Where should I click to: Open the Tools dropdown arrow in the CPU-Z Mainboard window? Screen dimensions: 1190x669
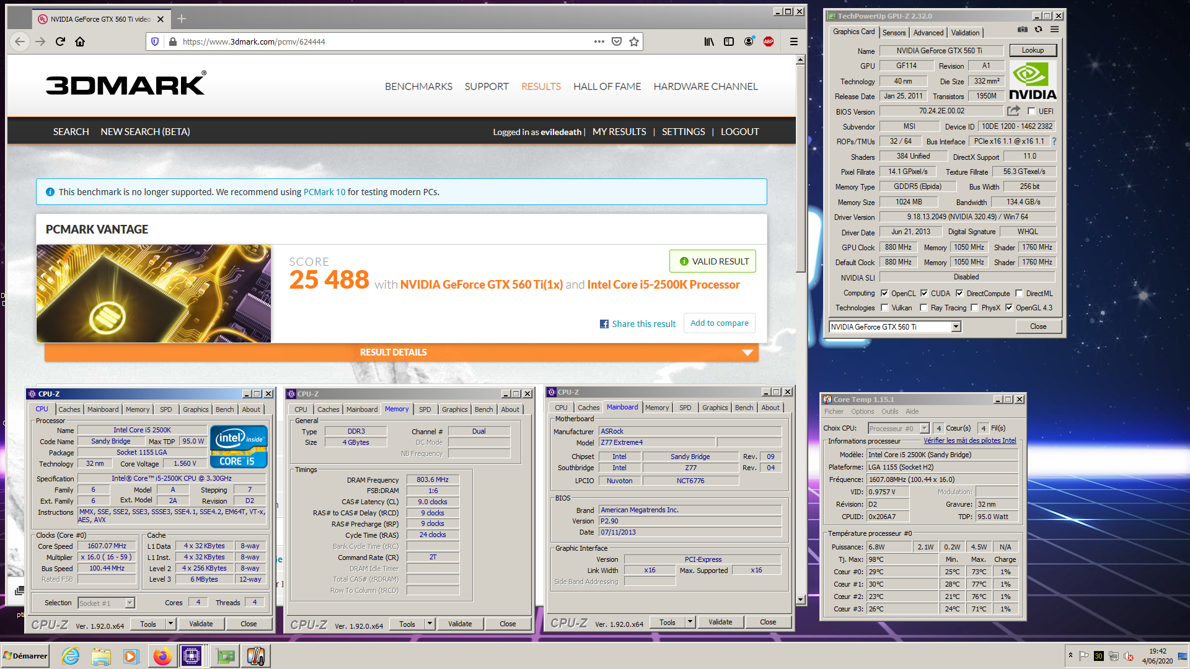(x=690, y=622)
